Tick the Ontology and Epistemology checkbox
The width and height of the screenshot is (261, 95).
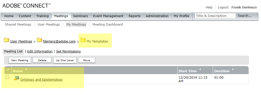[7, 77]
